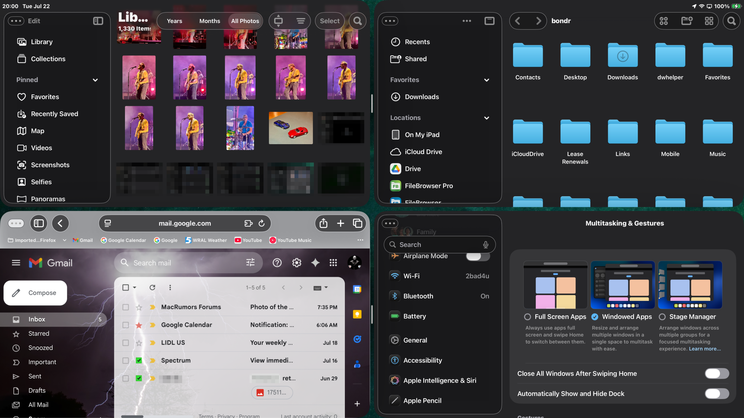744x418 pixels.
Task: Check the MacRumors Forums email checkbox
Action: (126, 307)
